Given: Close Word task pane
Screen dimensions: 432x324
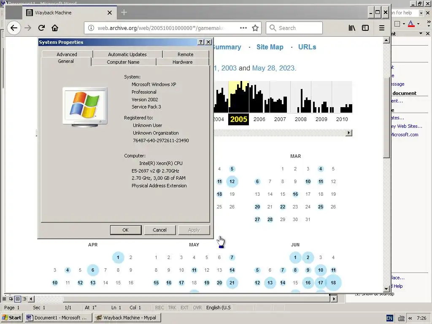Looking at the screenshot, I should click(428, 34).
